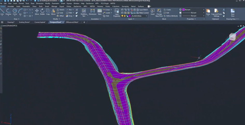Image resolution: width=245 pixels, height=125 pixels.
Task: Click Edit block button
Action: (x=166, y=13)
